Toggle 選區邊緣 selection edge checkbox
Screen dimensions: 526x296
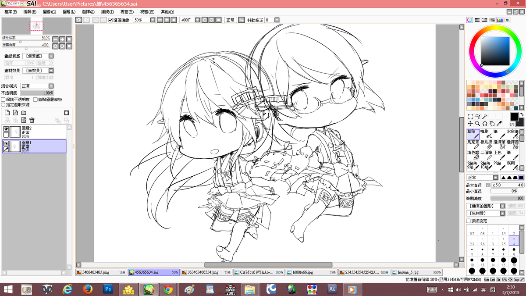pos(110,20)
